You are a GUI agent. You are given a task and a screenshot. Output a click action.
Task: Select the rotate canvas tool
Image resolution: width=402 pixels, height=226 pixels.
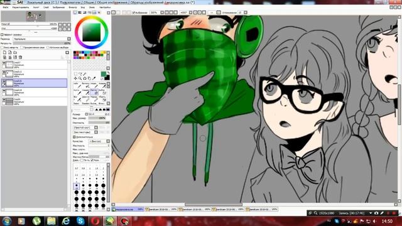coord(85,78)
